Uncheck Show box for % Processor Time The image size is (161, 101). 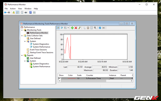(60, 78)
